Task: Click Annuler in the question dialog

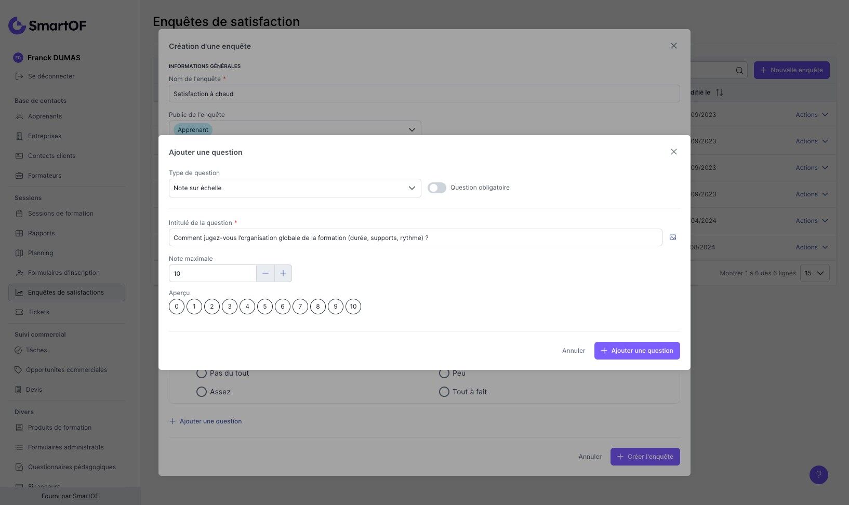Action: [x=574, y=351]
